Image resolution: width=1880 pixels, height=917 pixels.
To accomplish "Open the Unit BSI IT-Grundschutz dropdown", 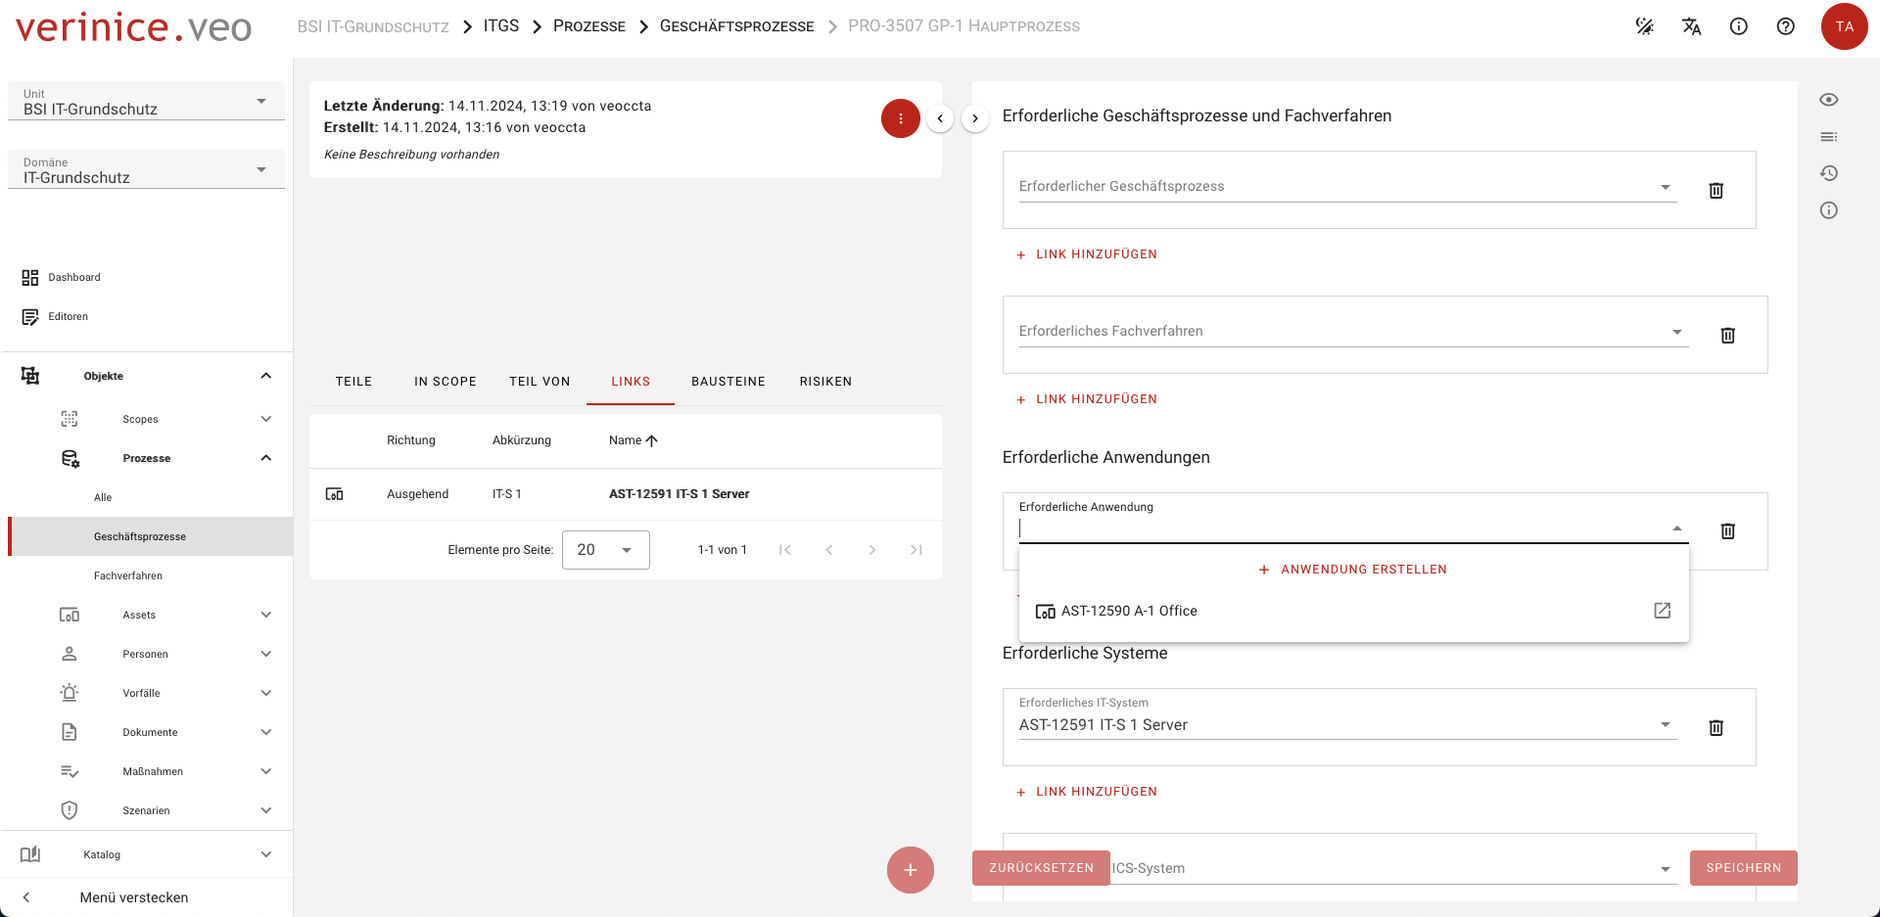I will 146,102.
